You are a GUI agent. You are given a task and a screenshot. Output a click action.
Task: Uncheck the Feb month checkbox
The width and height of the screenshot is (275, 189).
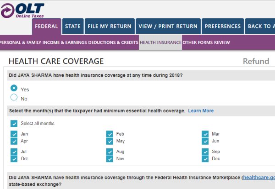110,134
